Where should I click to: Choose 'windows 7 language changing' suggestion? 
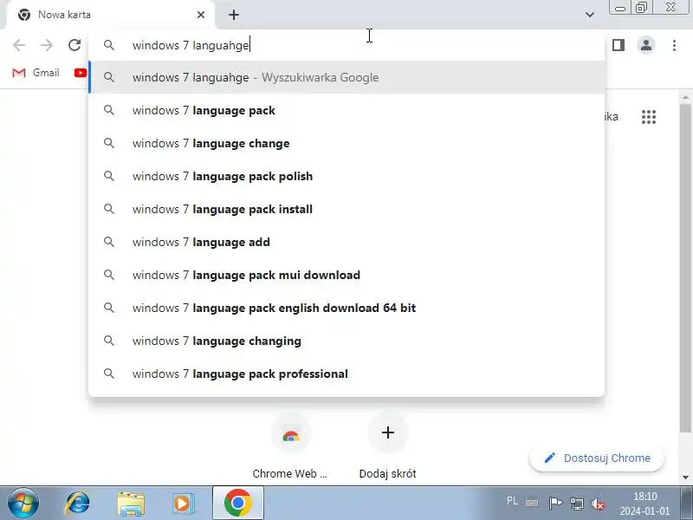click(x=346, y=341)
